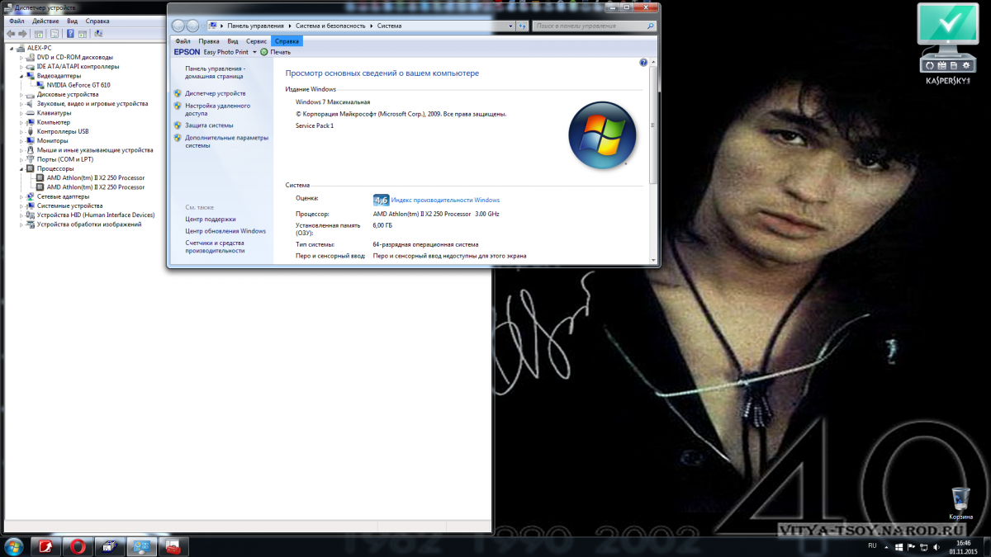991x557 pixels.
Task: Click the green Epson print icon
Action: tap(264, 52)
